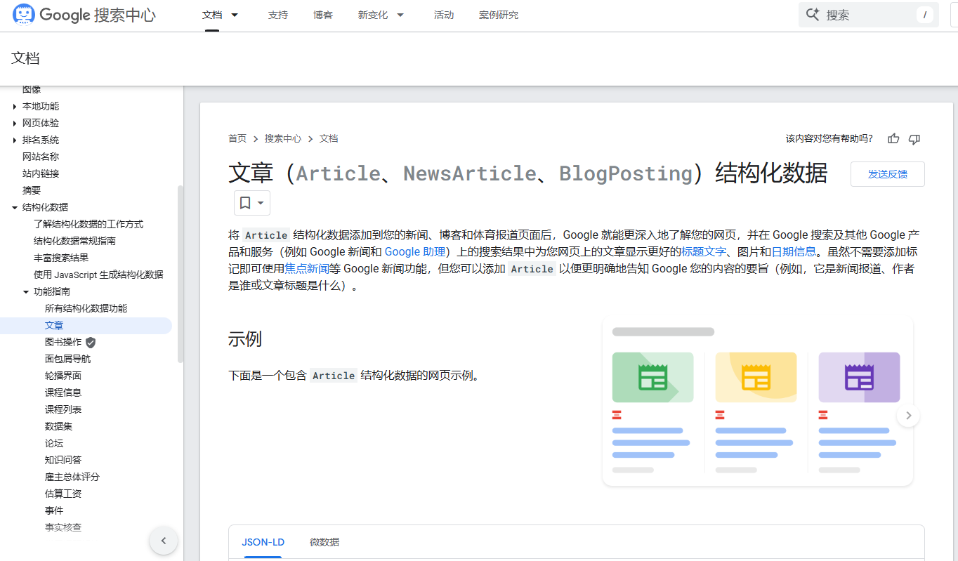Click into the 搜索 input field
This screenshot has height=561, width=958.
pos(869,15)
